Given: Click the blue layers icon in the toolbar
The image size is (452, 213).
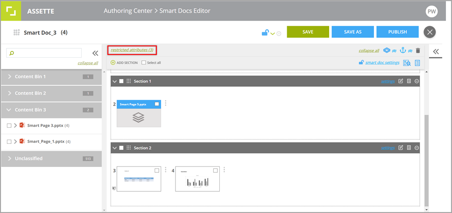Looking at the screenshot, I should tap(386, 50).
